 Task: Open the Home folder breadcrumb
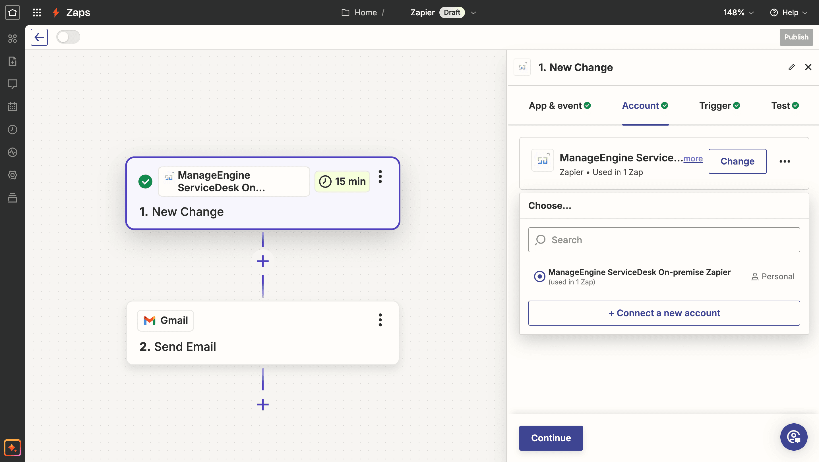(x=359, y=13)
